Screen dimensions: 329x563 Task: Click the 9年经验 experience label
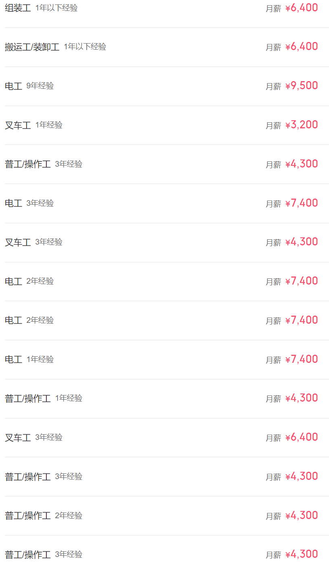click(x=40, y=86)
